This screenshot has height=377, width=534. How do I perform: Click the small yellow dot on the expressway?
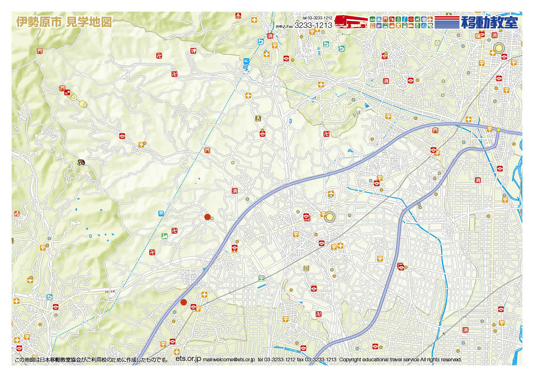498,130
